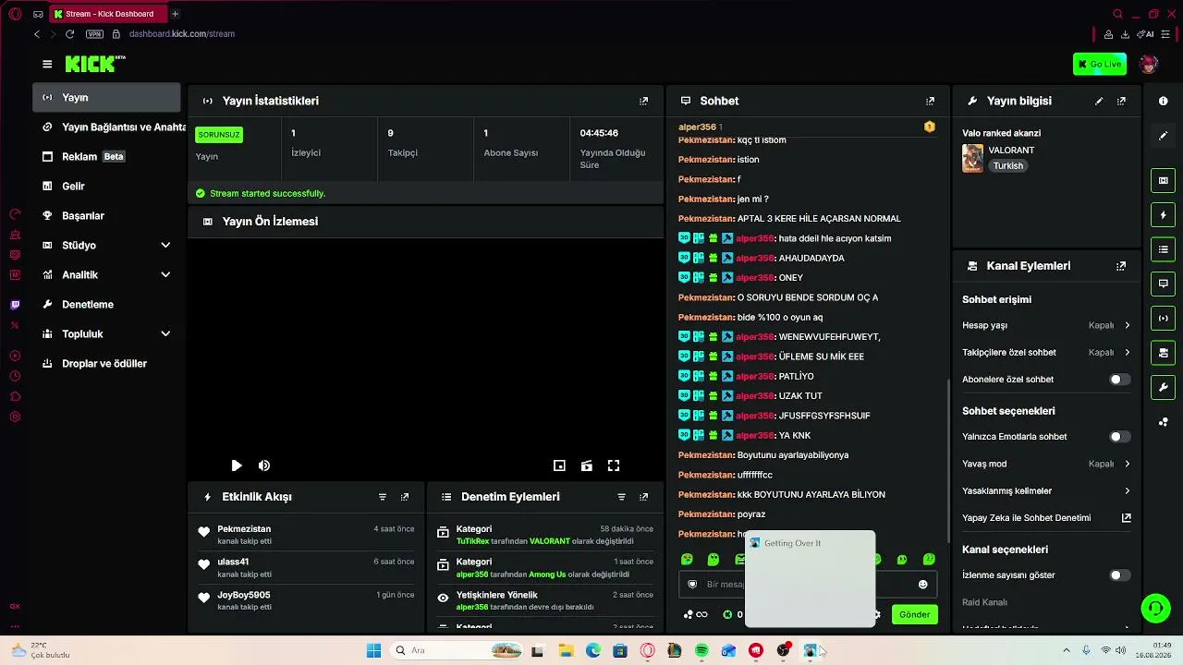Image resolution: width=1183 pixels, height=665 pixels.
Task: Toggle the hamburger menu beside the Kick logo
Action: point(47,64)
